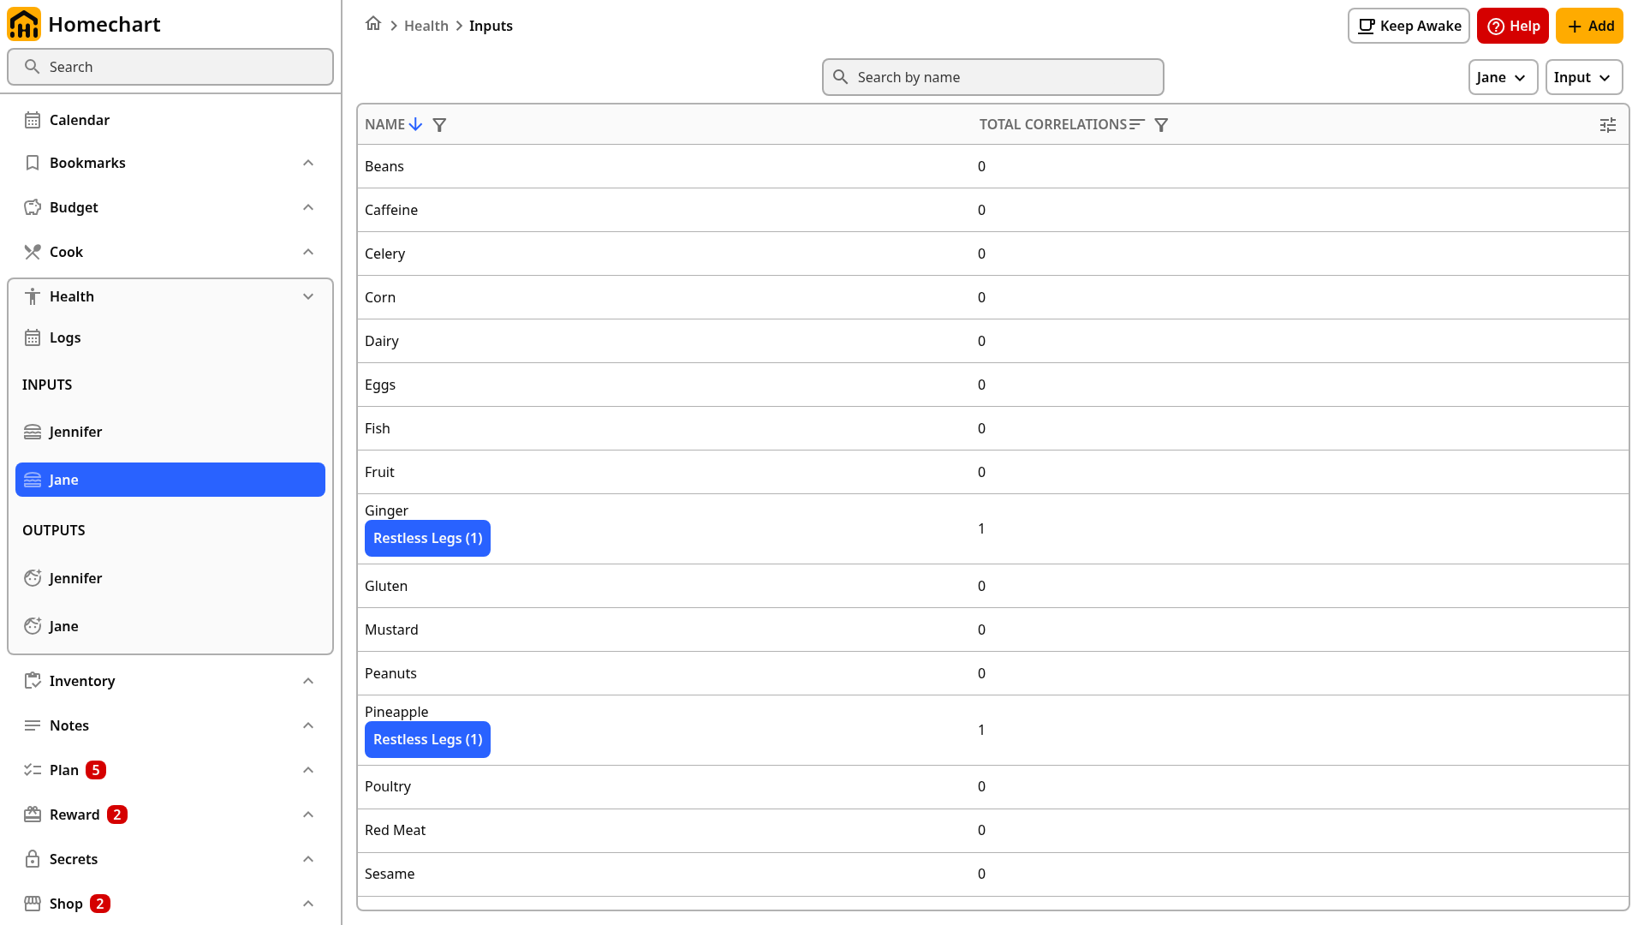
Task: Click the Homechart logo icon
Action: (24, 24)
